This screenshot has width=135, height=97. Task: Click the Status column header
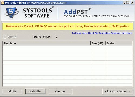point(119,43)
